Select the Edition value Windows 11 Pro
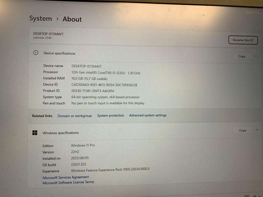The image size is (263, 197). pos(83,145)
